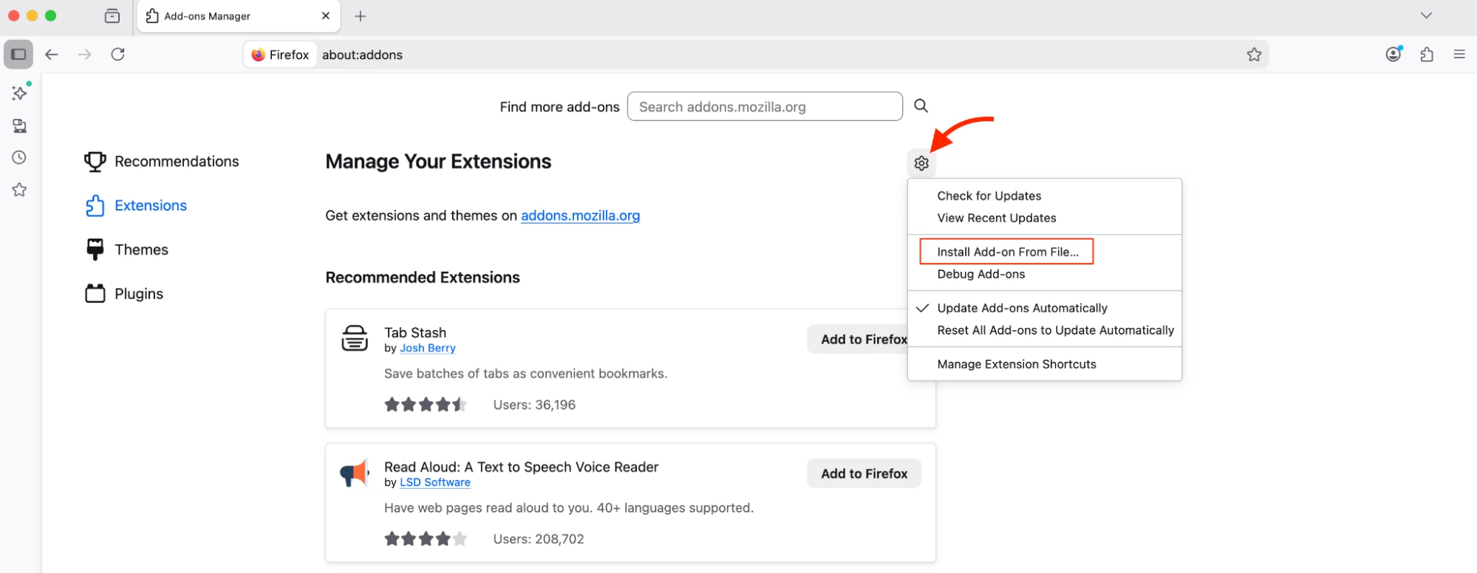Image resolution: width=1477 pixels, height=573 pixels.
Task: Click the tab overview icon
Action: 112,16
